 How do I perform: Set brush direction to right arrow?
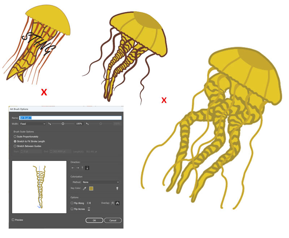click(77, 168)
